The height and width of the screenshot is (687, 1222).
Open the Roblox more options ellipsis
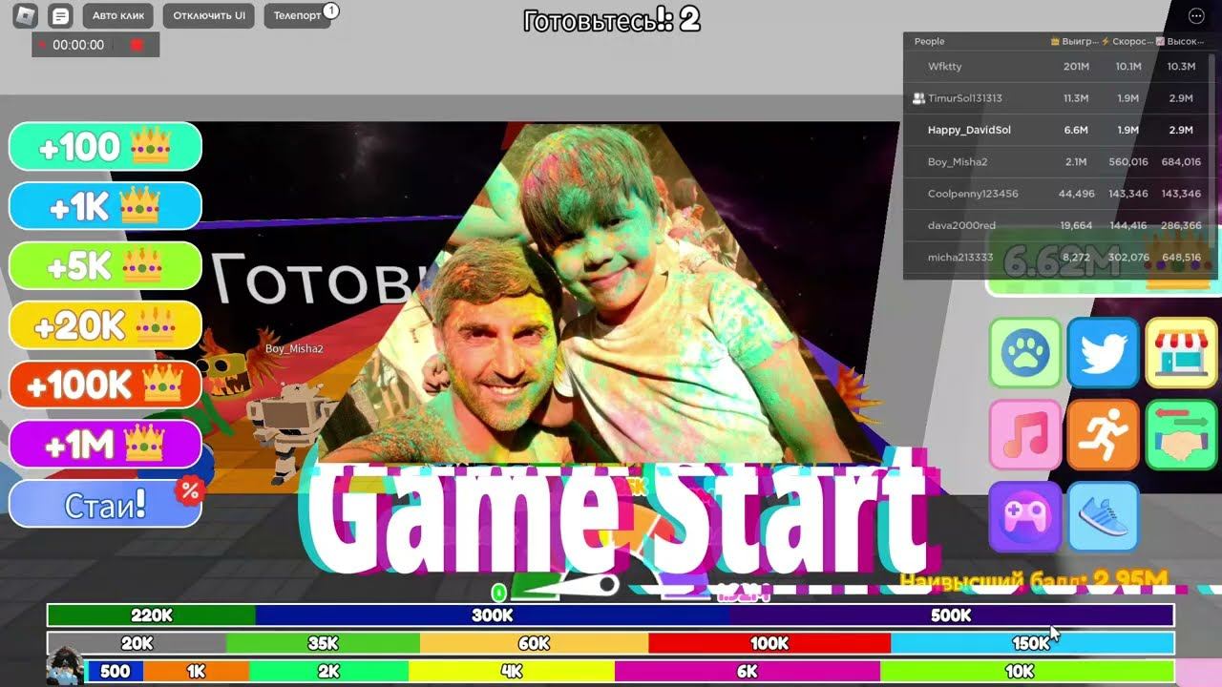pyautogui.click(x=1196, y=16)
